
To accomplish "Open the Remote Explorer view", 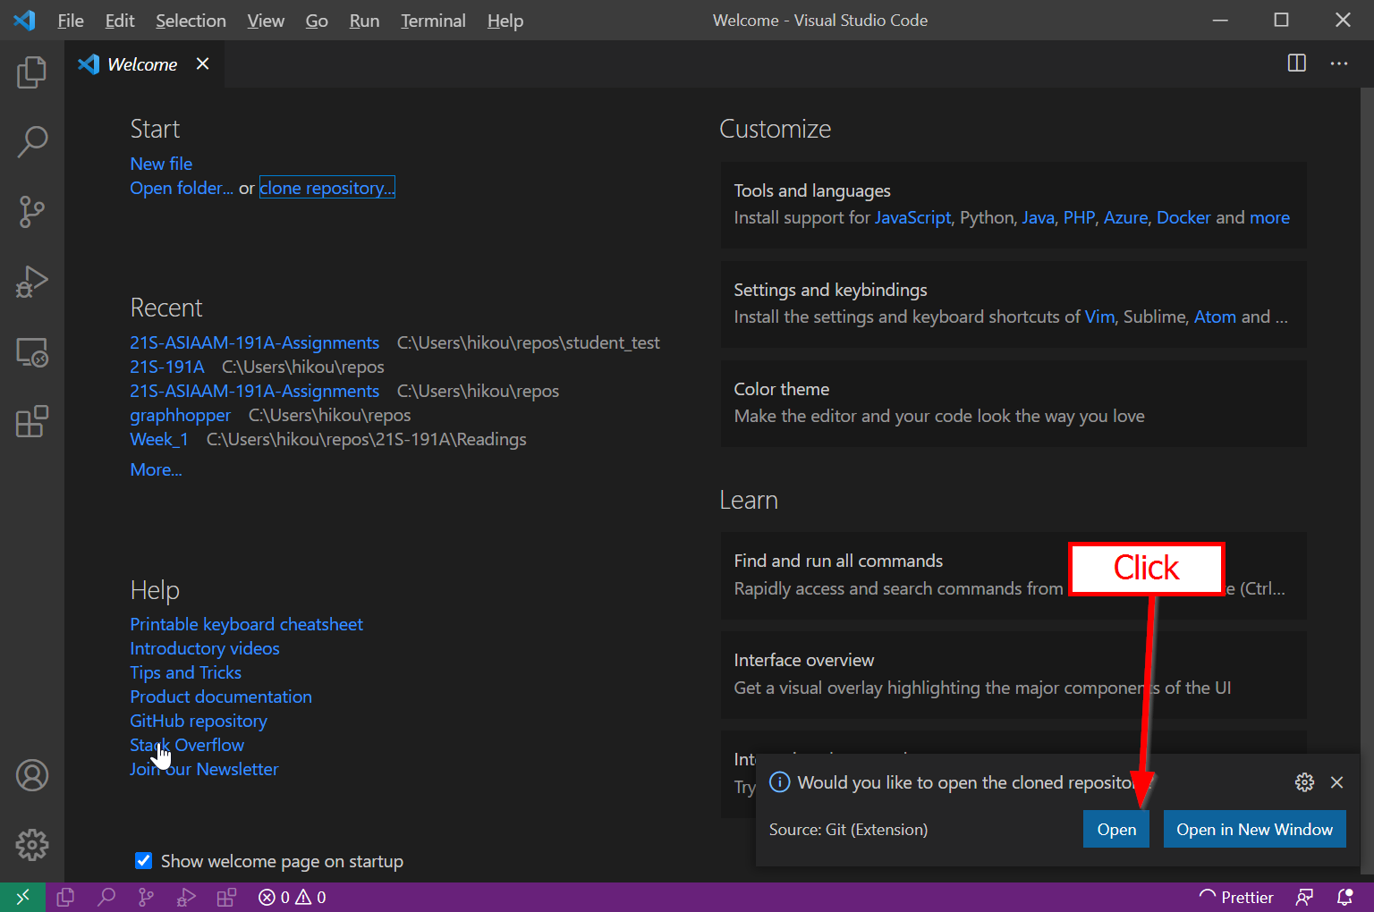I will point(31,352).
